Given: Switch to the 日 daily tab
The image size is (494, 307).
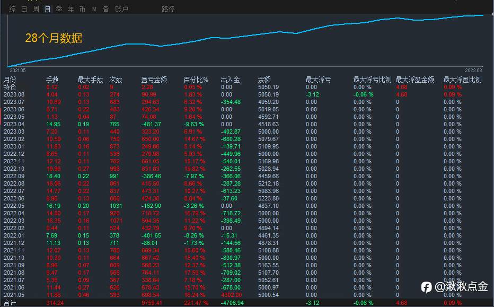Looking at the screenshot, I should 24,9.
